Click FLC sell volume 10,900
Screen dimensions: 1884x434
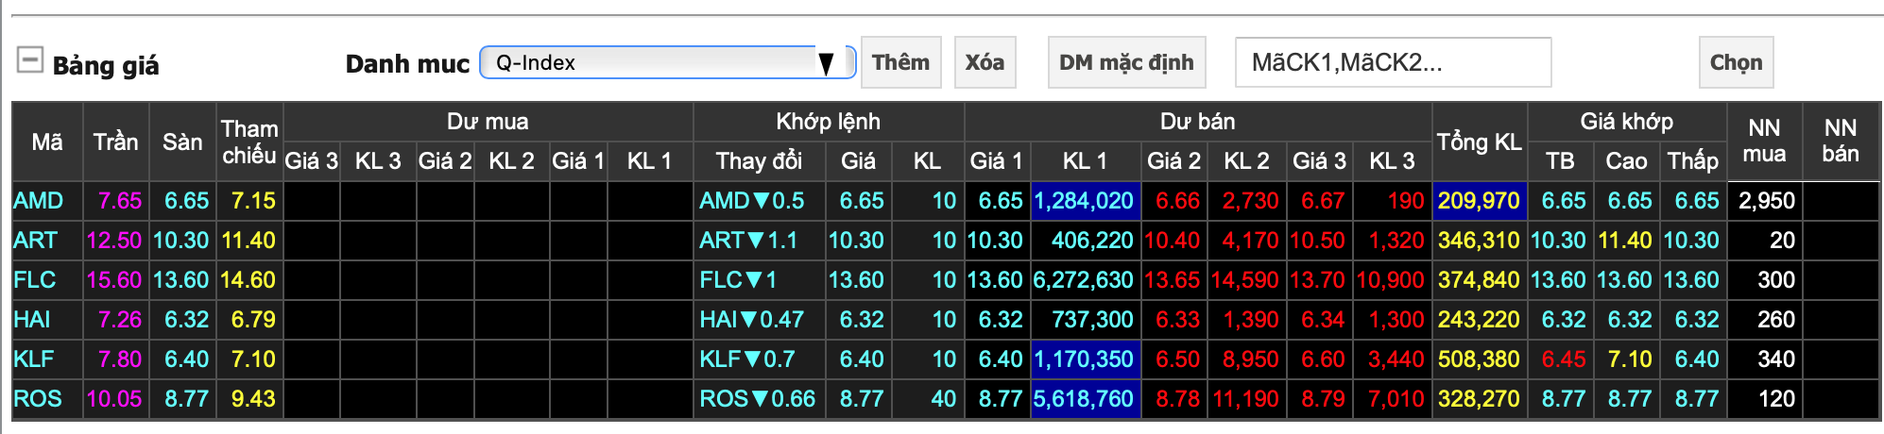click(1390, 280)
